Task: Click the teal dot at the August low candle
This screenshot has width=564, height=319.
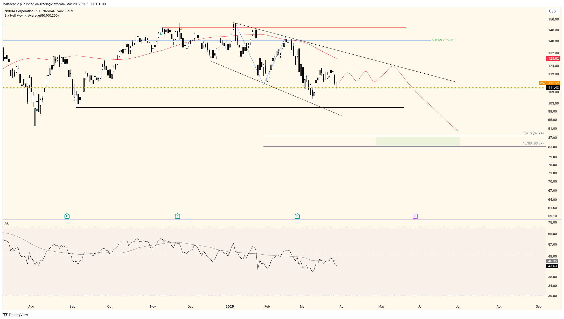Action: (x=37, y=110)
